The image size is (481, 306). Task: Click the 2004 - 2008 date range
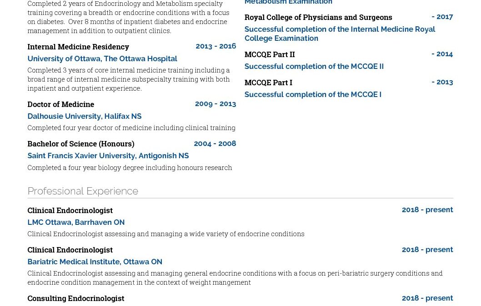pyautogui.click(x=215, y=144)
